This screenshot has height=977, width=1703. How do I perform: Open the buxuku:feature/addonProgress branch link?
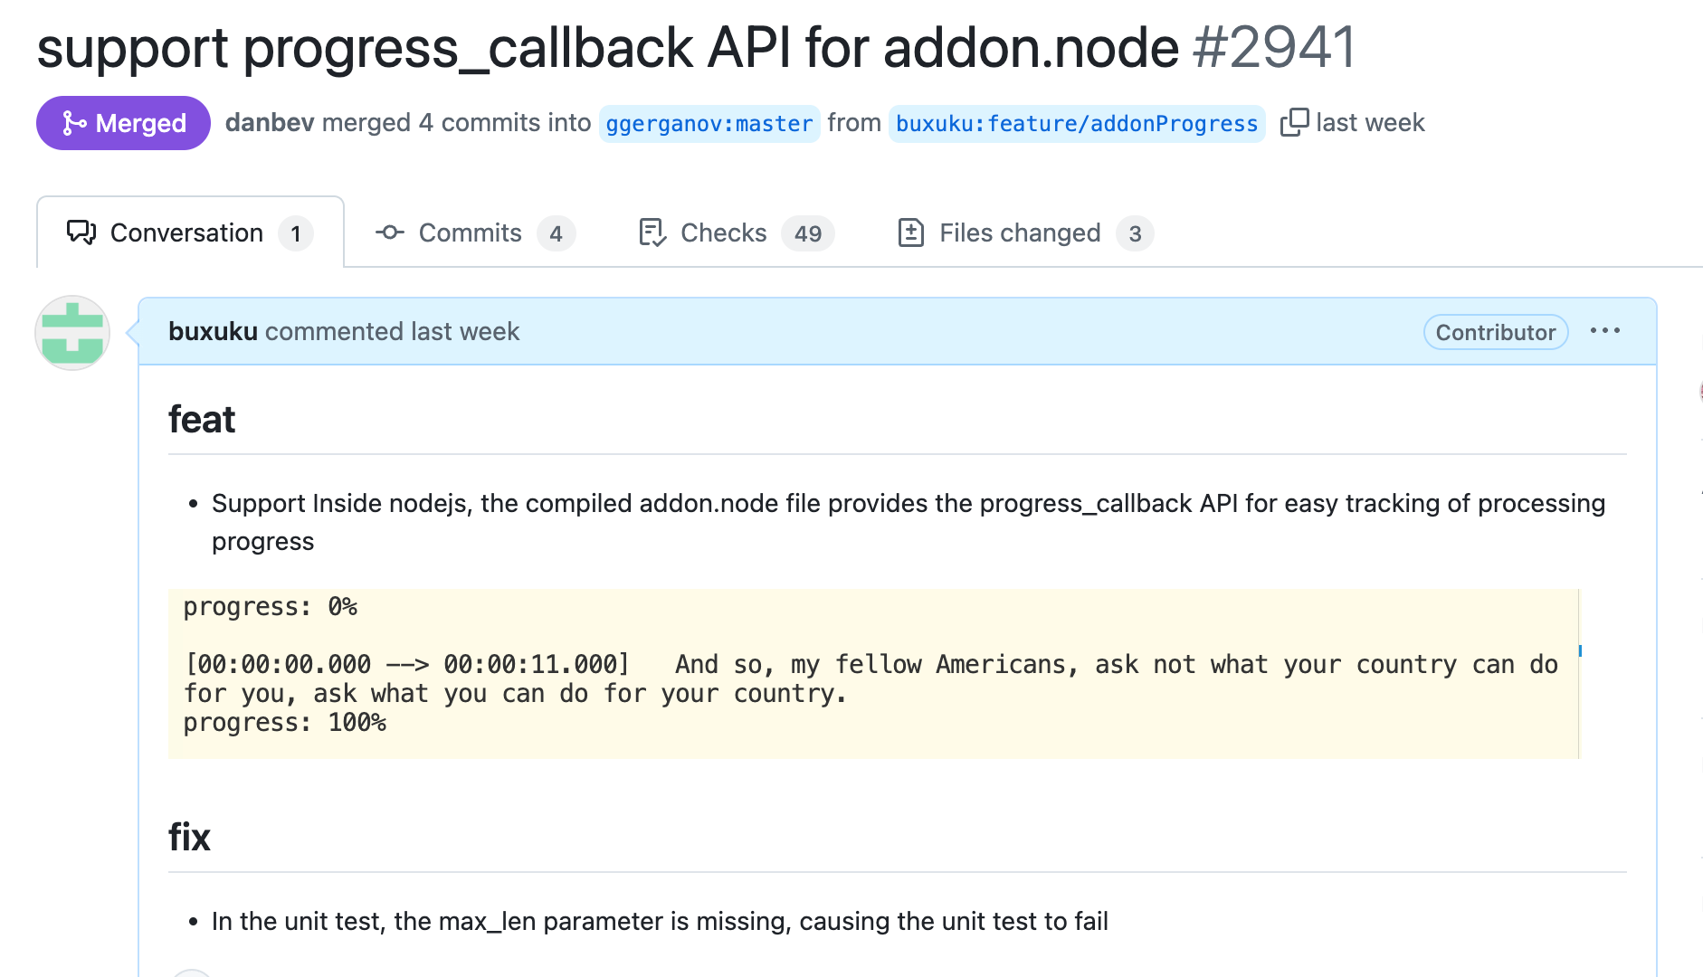click(1077, 123)
